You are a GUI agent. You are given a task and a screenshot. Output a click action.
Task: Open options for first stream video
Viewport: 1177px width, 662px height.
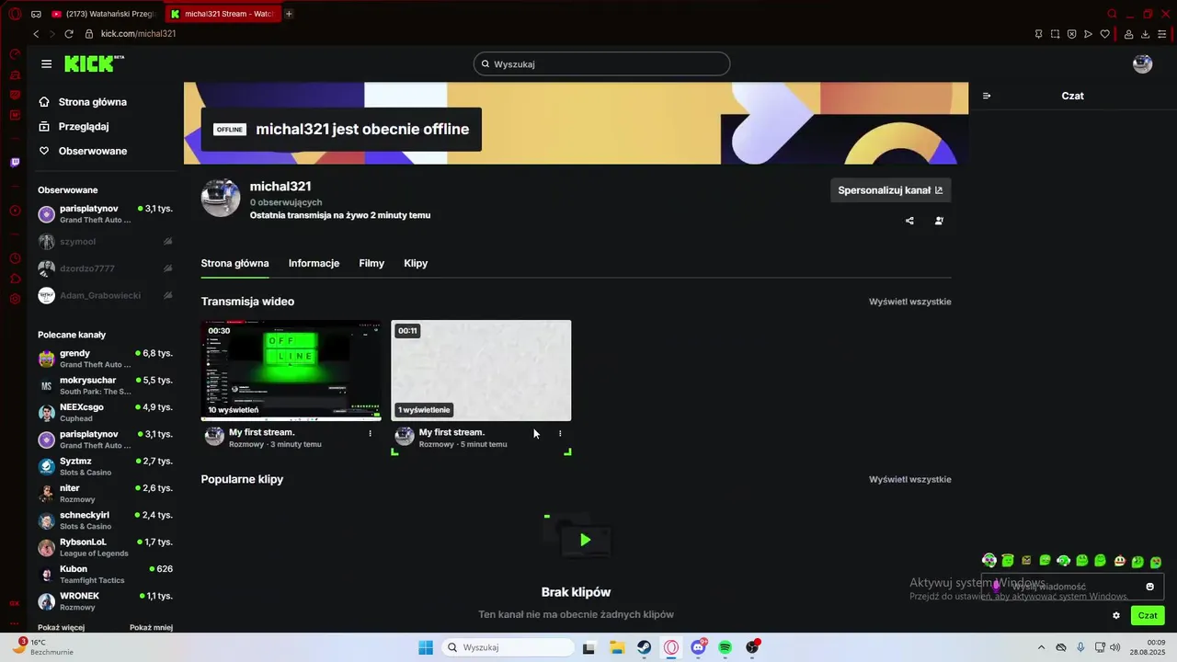click(x=371, y=433)
